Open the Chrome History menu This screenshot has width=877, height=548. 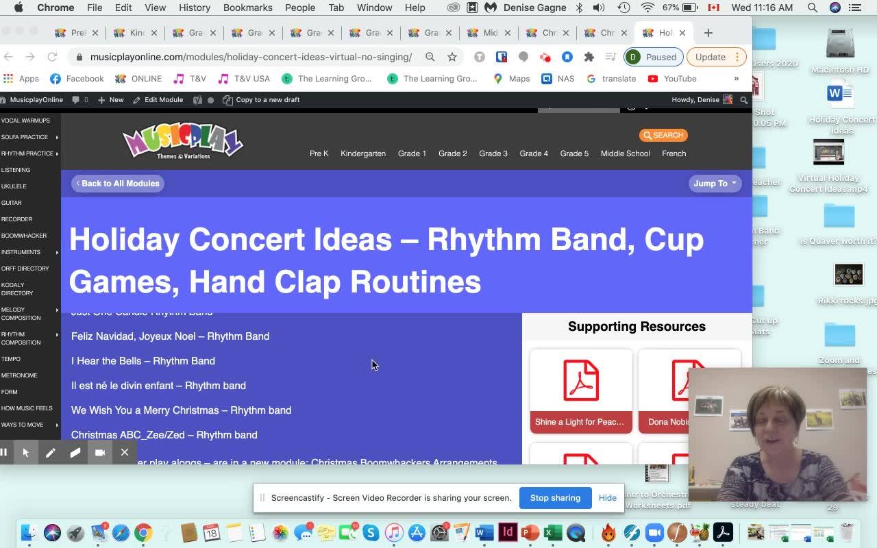[195, 8]
